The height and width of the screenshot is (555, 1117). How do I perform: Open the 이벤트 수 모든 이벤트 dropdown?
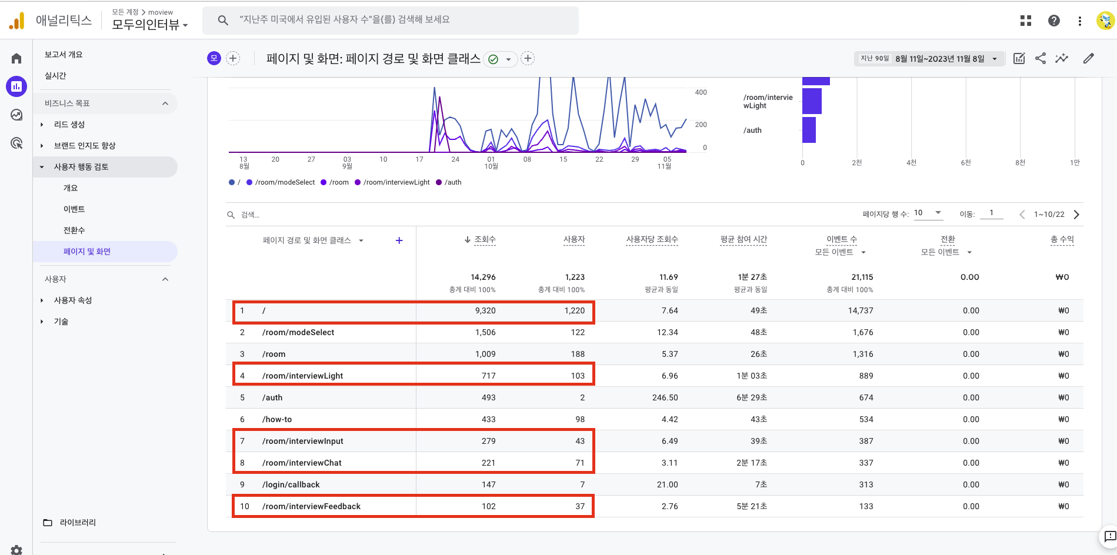[841, 252]
